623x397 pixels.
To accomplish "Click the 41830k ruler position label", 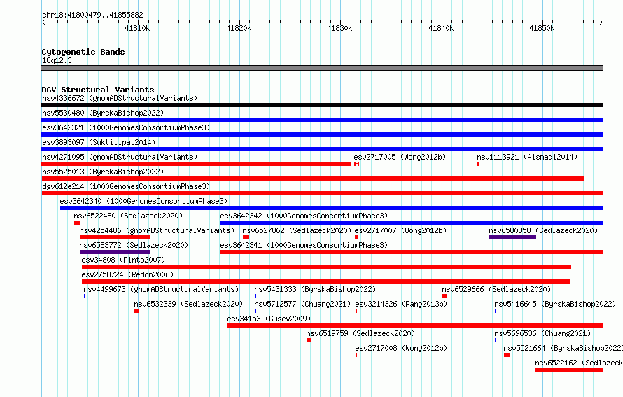I will 339,28.
